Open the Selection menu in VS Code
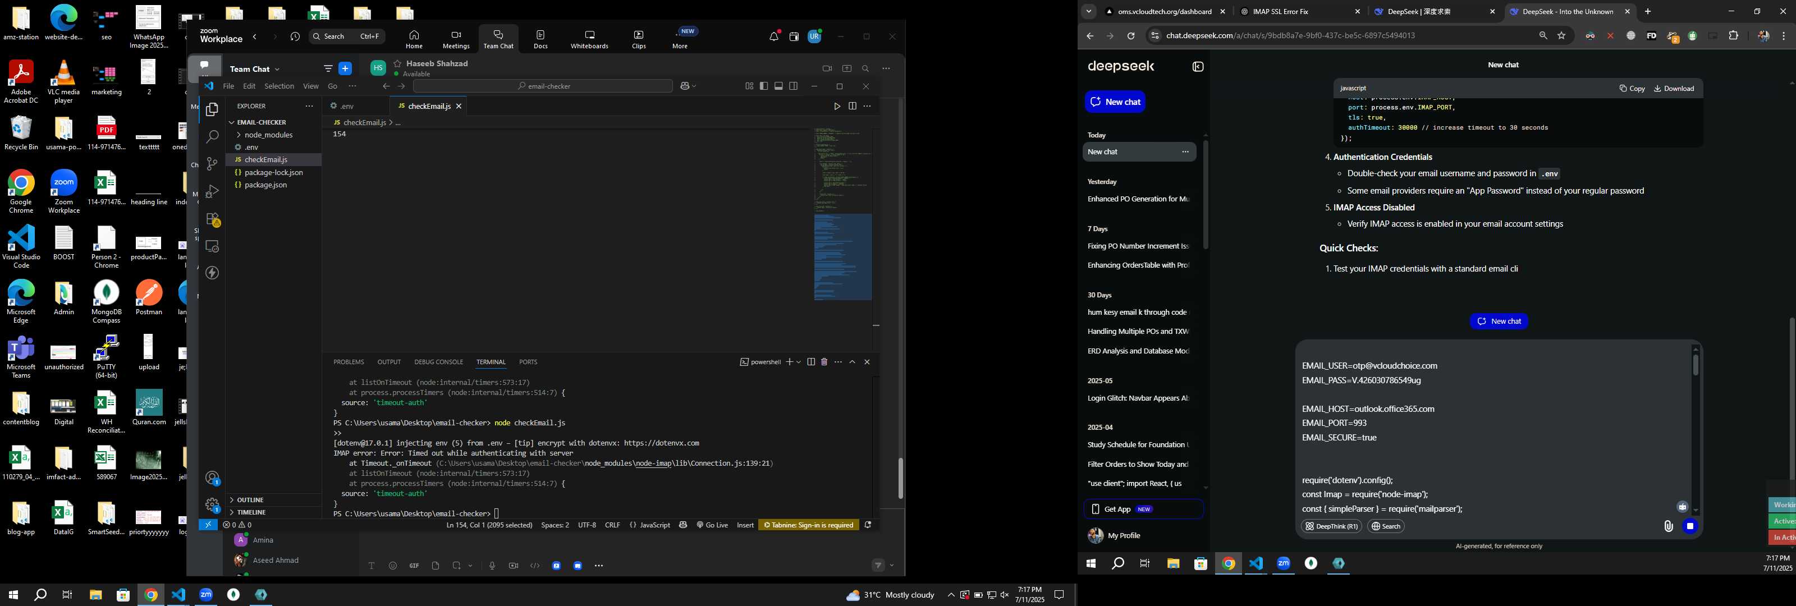The width and height of the screenshot is (1796, 606). coord(279,86)
